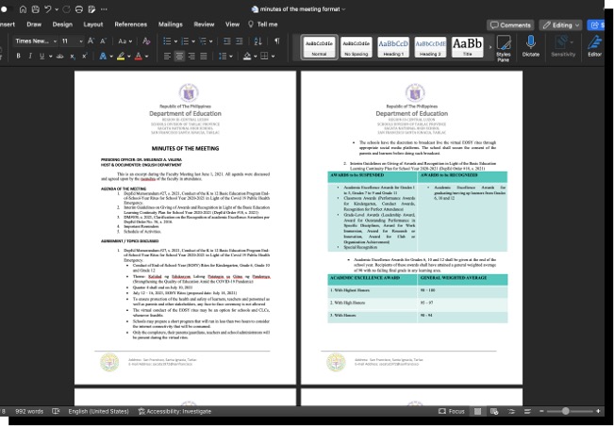This screenshot has height=426, width=614.
Task: Open the Draw tab
Action: [x=34, y=25]
